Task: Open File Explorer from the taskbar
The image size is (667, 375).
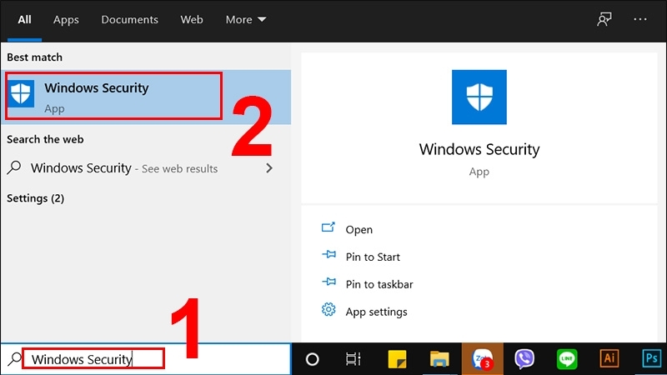Action: pyautogui.click(x=439, y=359)
